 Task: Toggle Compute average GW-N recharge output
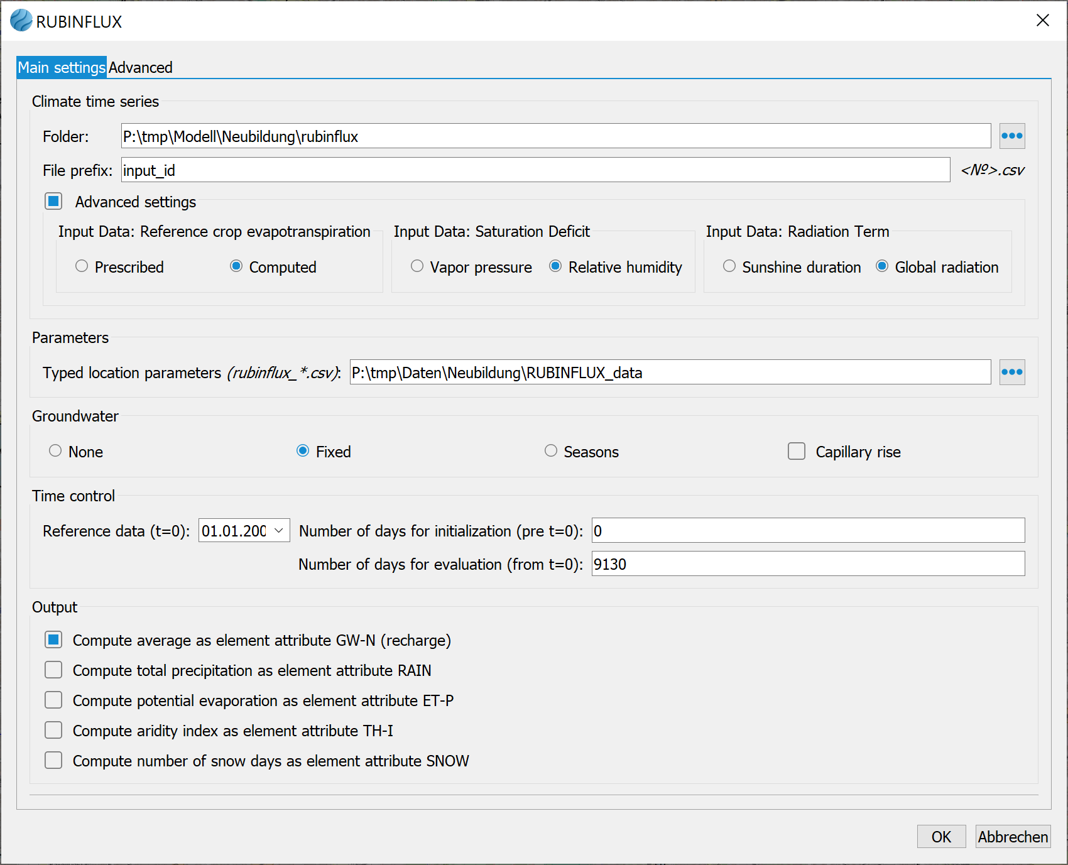coord(54,640)
